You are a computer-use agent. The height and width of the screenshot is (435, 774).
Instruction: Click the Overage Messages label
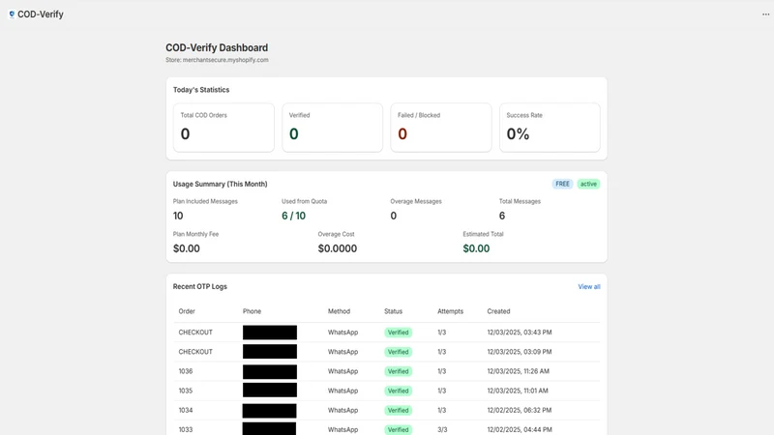[416, 202]
